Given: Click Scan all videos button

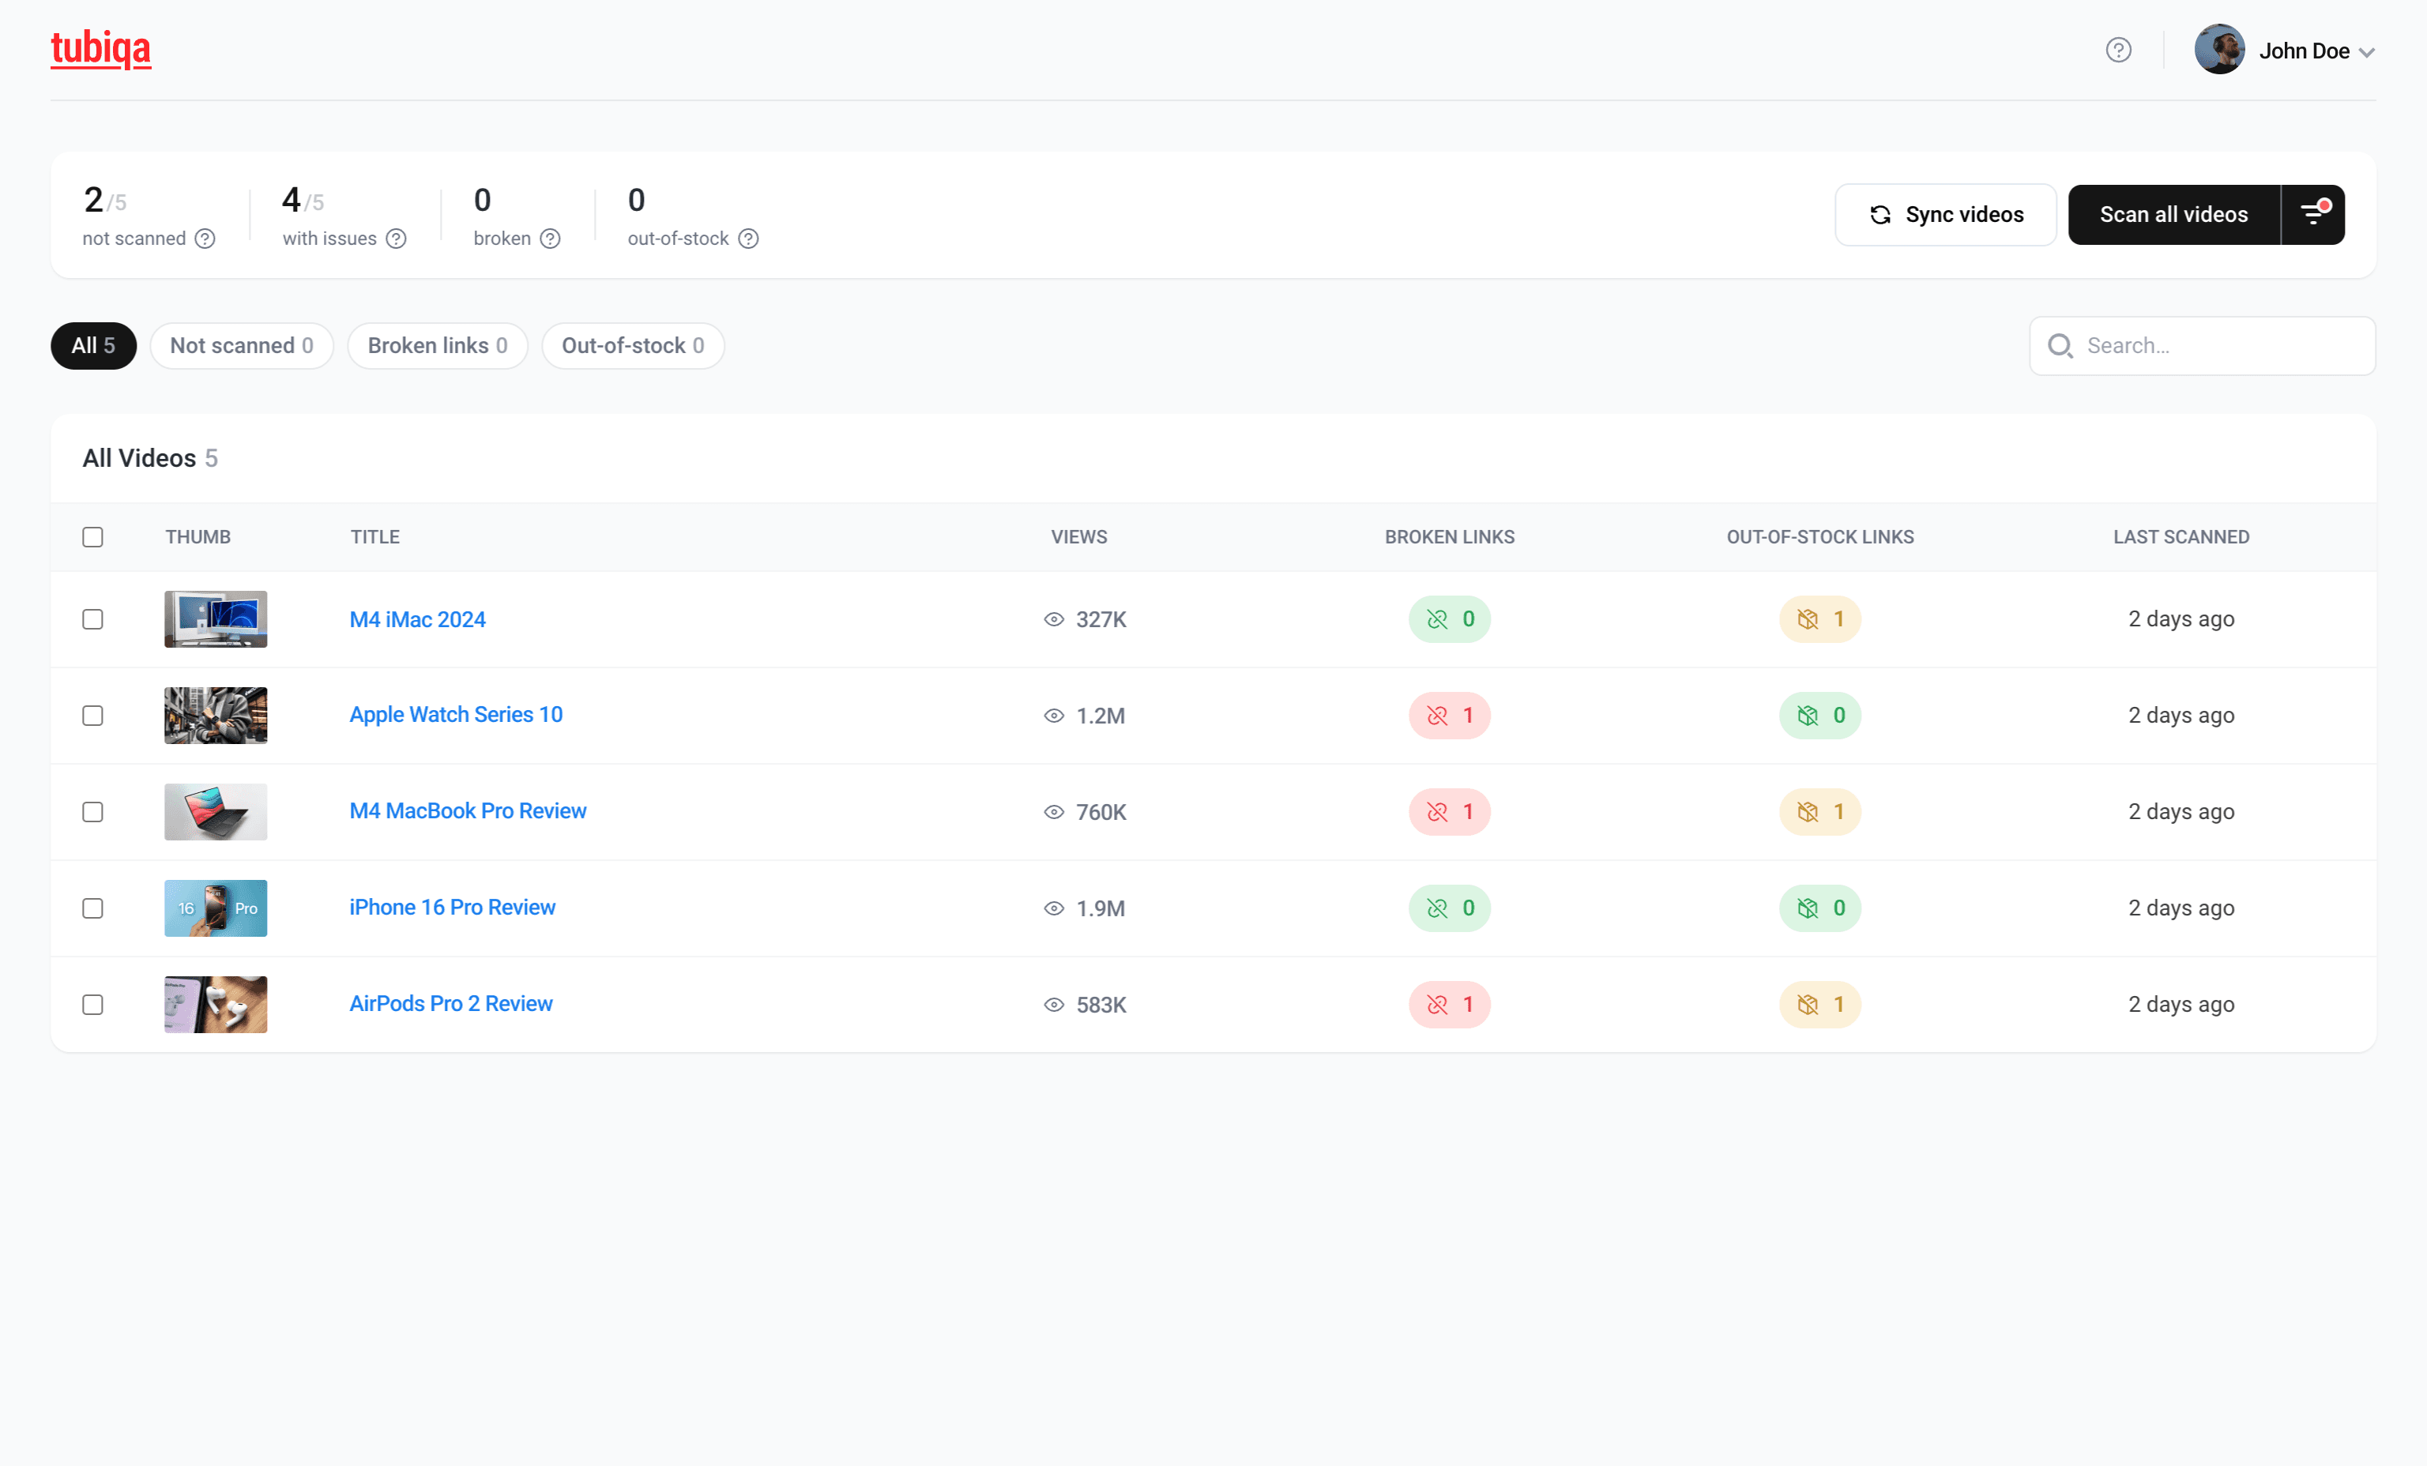Looking at the screenshot, I should pyautogui.click(x=2173, y=213).
